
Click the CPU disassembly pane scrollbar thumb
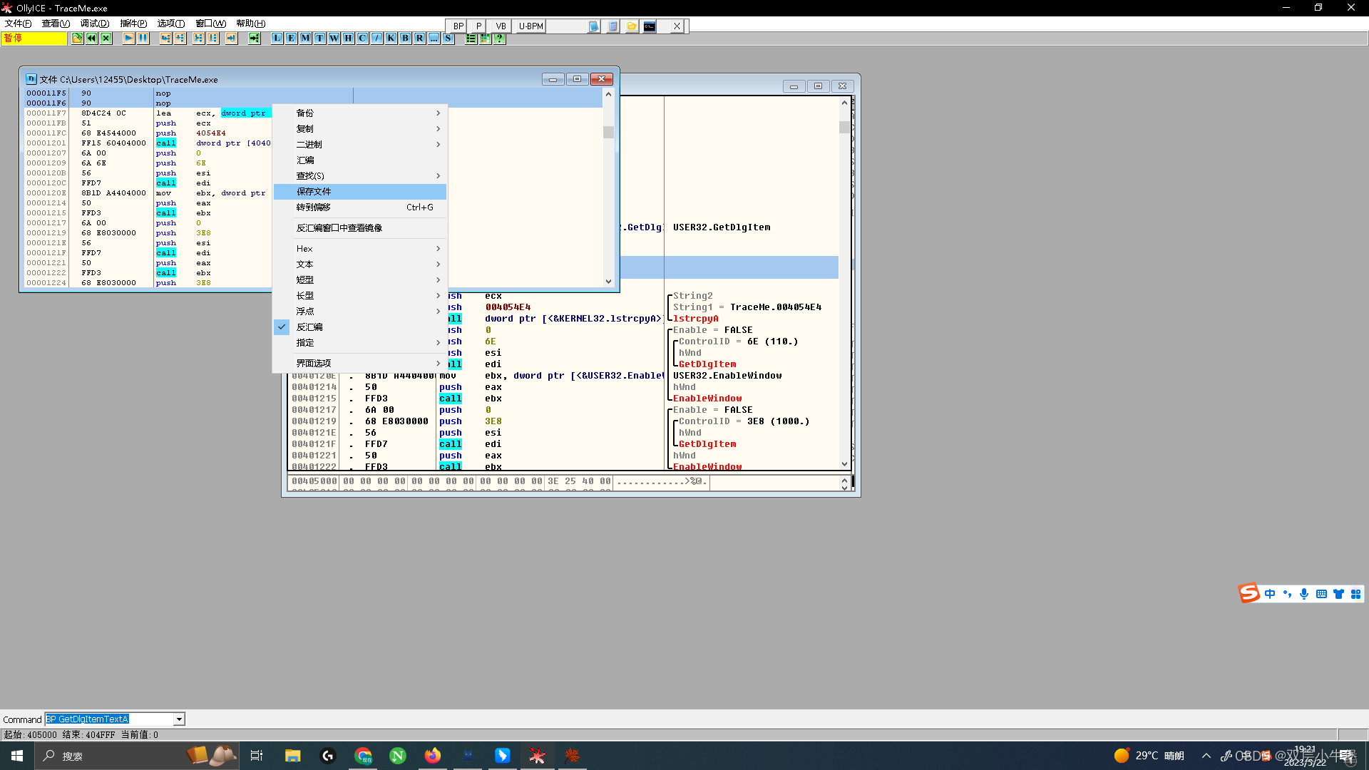click(844, 128)
